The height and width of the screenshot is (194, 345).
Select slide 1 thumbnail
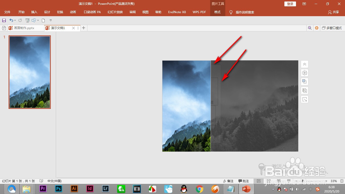coord(30,72)
